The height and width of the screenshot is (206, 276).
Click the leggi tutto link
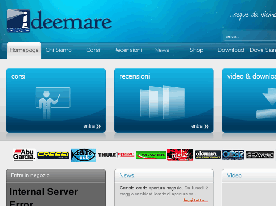[196, 200]
